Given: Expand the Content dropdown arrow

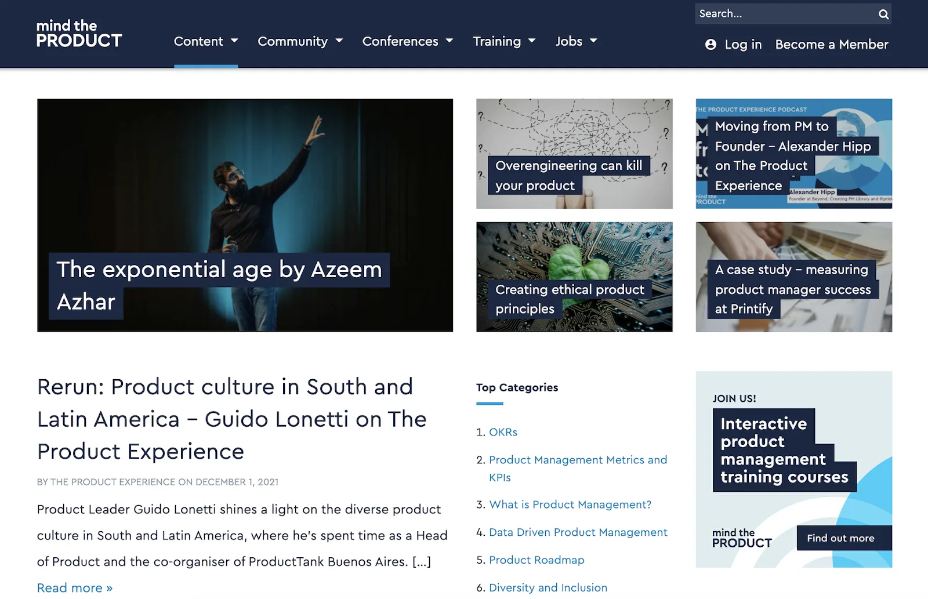Looking at the screenshot, I should [234, 41].
